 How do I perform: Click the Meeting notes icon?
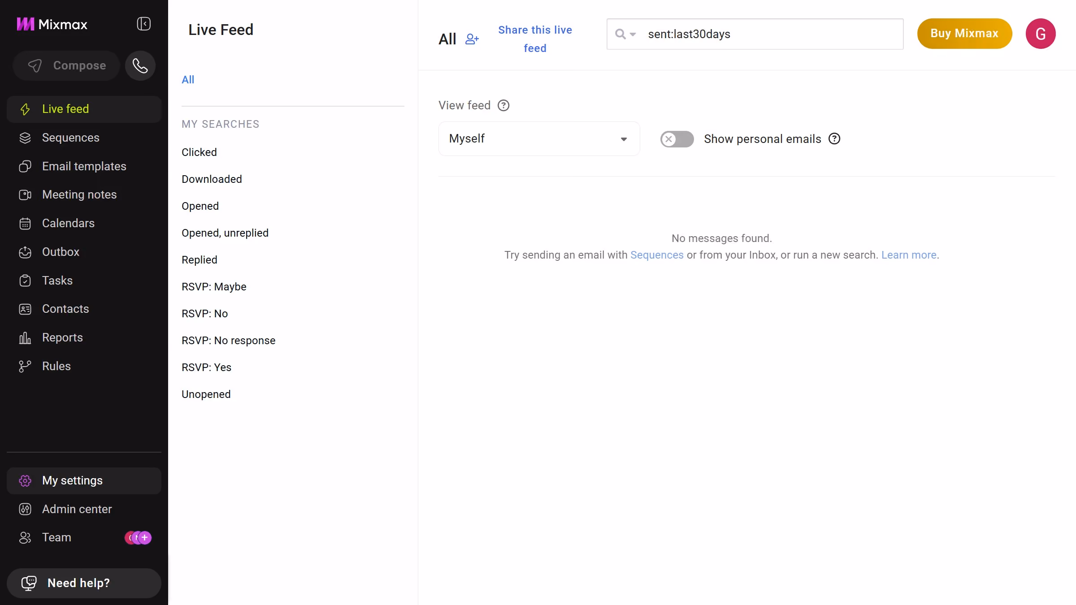click(25, 195)
